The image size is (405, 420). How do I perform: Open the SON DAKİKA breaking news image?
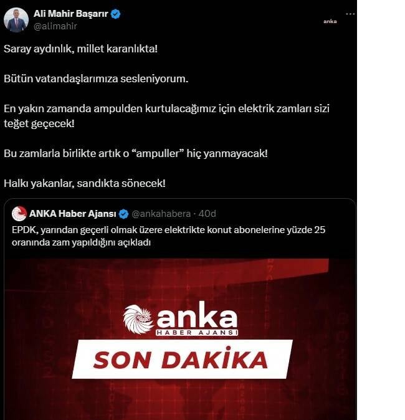pyautogui.click(x=180, y=339)
